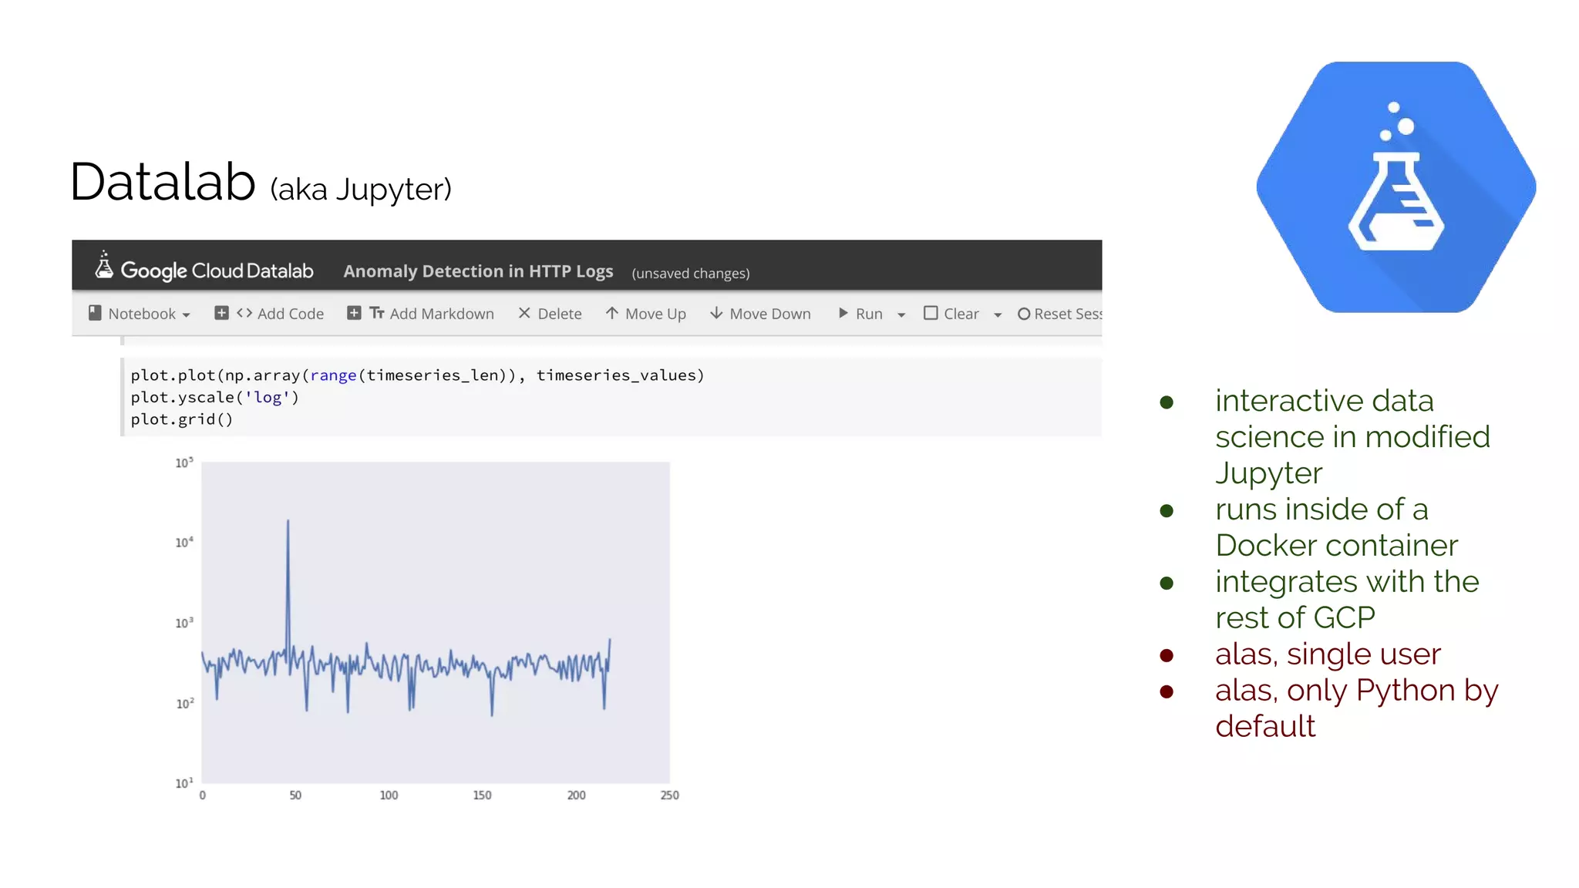Screen dimensions: 1579x888
Task: Click the Google Cloud Datalab flask logo
Action: [x=104, y=264]
